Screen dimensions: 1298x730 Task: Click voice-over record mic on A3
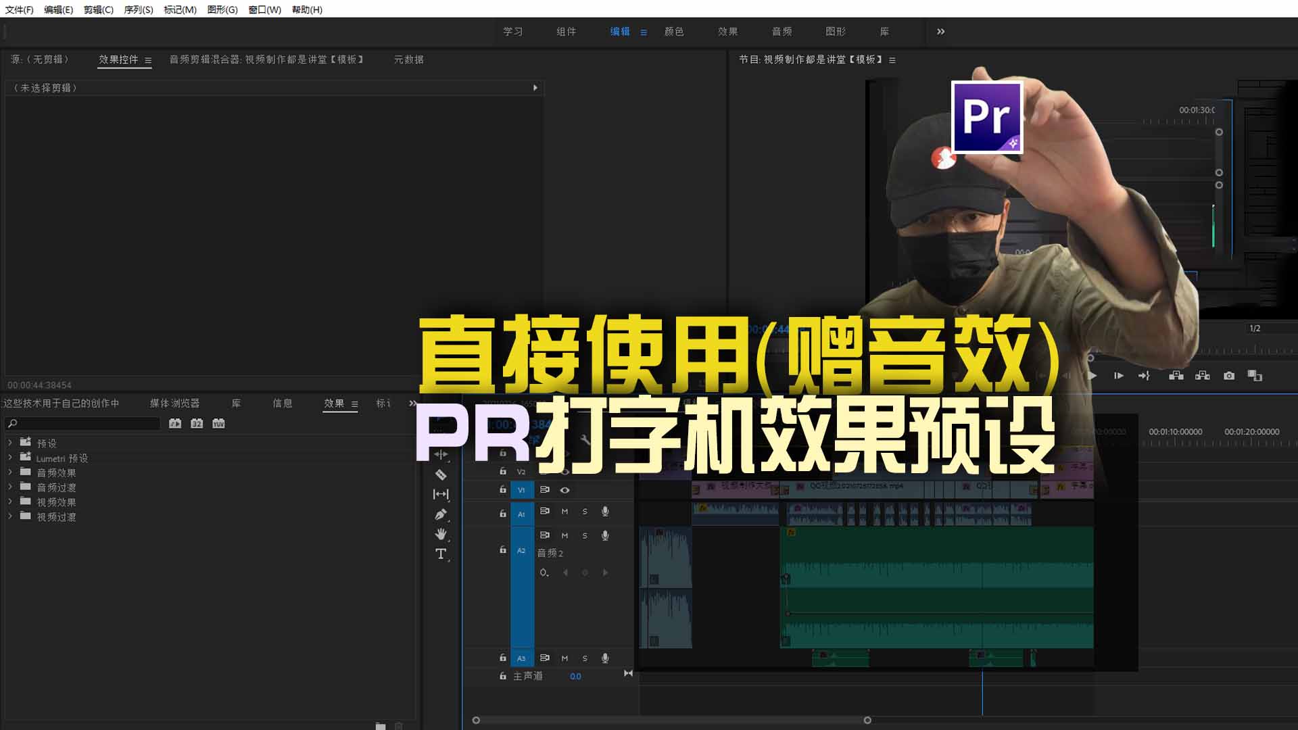[x=605, y=658]
